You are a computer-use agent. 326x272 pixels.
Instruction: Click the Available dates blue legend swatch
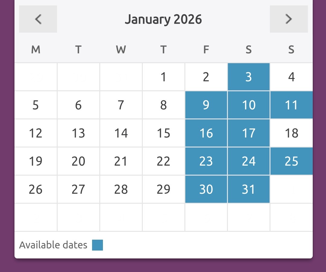97,245
